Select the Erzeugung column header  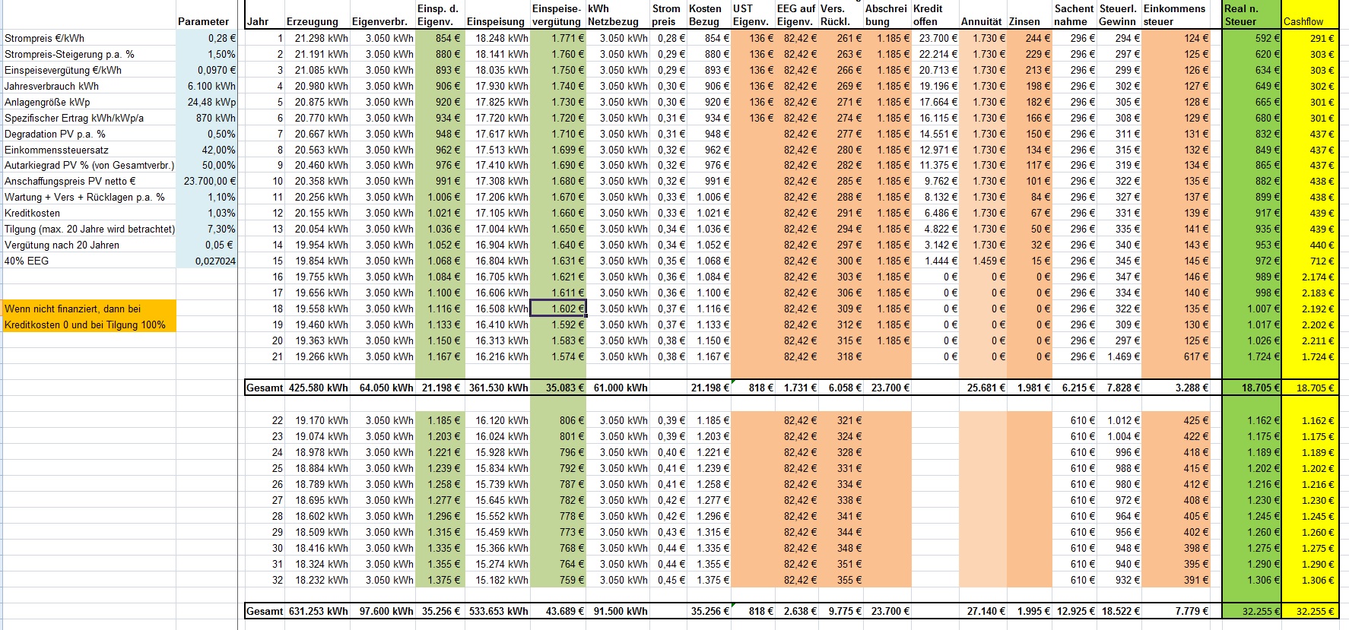click(x=317, y=21)
